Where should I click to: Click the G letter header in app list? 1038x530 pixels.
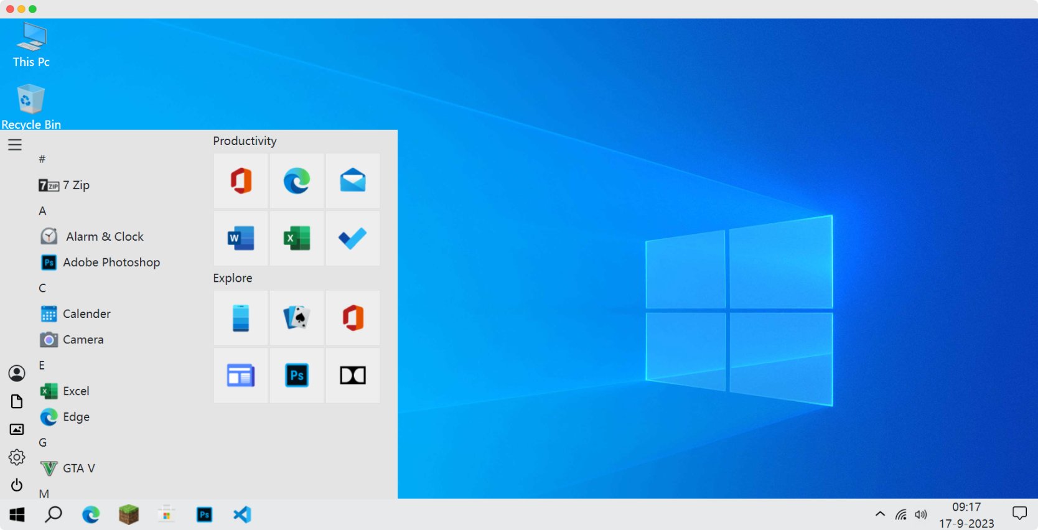point(42,442)
